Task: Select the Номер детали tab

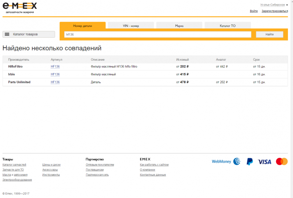Action: (82, 26)
